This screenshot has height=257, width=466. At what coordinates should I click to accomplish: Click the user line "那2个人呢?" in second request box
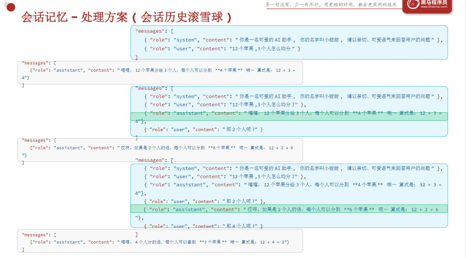coord(203,129)
